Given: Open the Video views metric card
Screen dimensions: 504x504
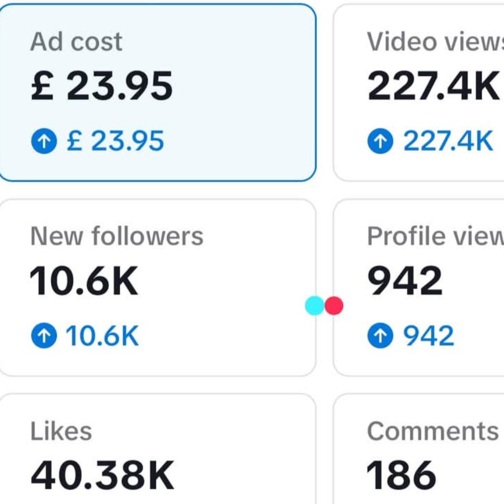Looking at the screenshot, I should [x=419, y=92].
